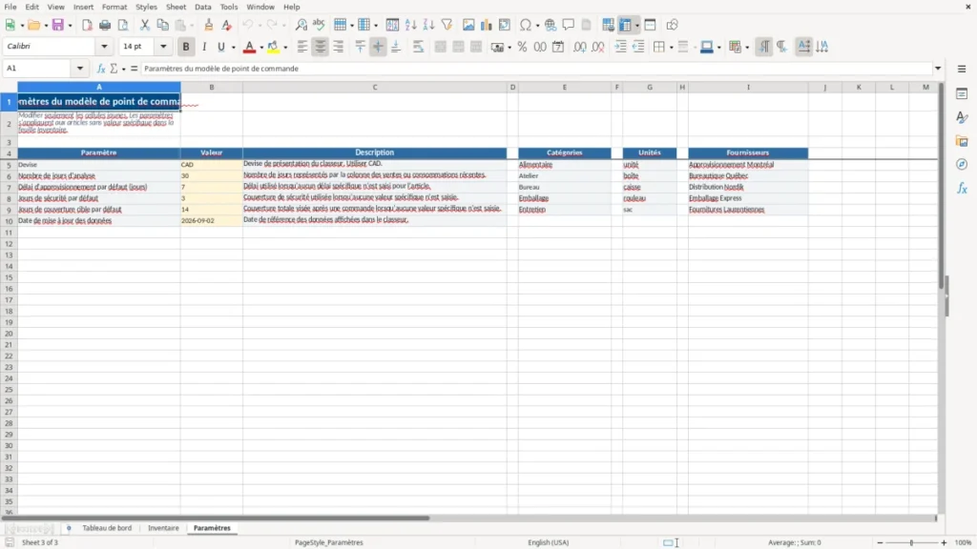977x549 pixels.
Task: Open sidebar Gallery panel
Action: click(x=962, y=141)
